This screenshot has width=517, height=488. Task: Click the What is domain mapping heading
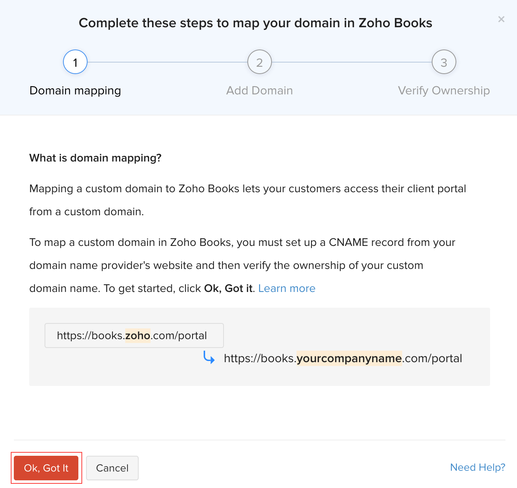coord(95,158)
